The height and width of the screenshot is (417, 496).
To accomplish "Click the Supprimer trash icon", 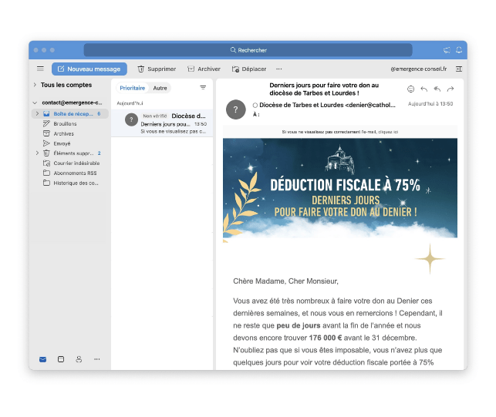I will click(140, 69).
